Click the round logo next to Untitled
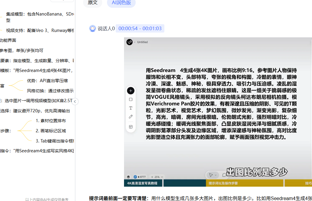Viewport: 312px width, 201px height. point(129,42)
